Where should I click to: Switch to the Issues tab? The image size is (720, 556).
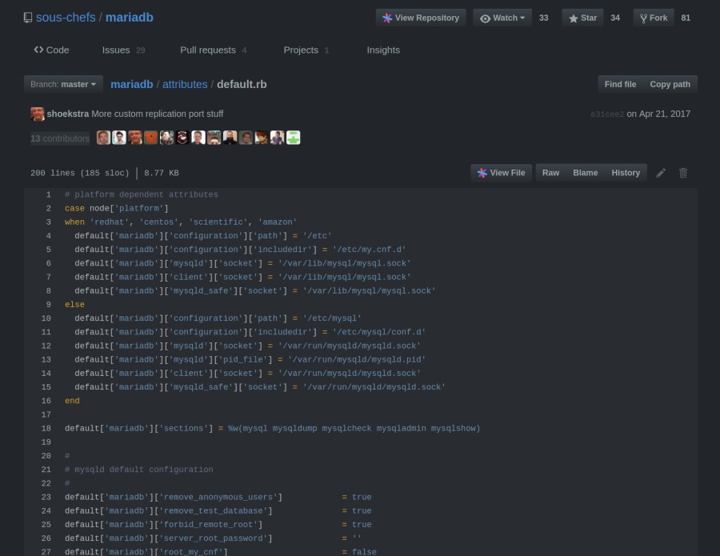click(123, 50)
